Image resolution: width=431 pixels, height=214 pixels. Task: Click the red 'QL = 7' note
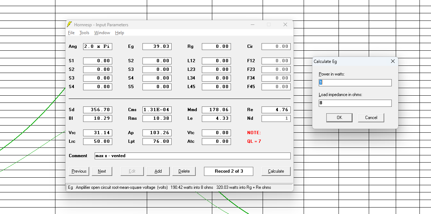pos(254,141)
